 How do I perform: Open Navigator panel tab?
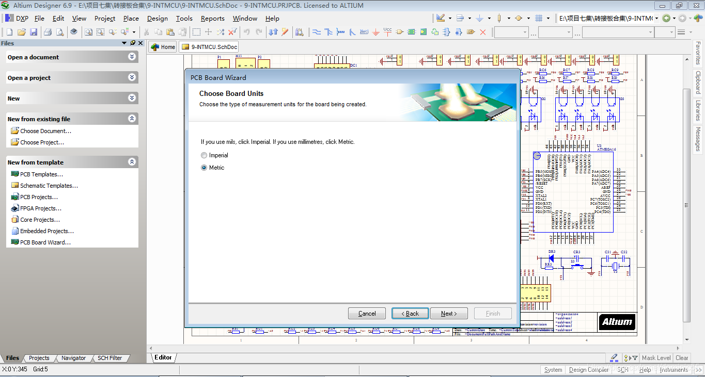[x=74, y=358]
